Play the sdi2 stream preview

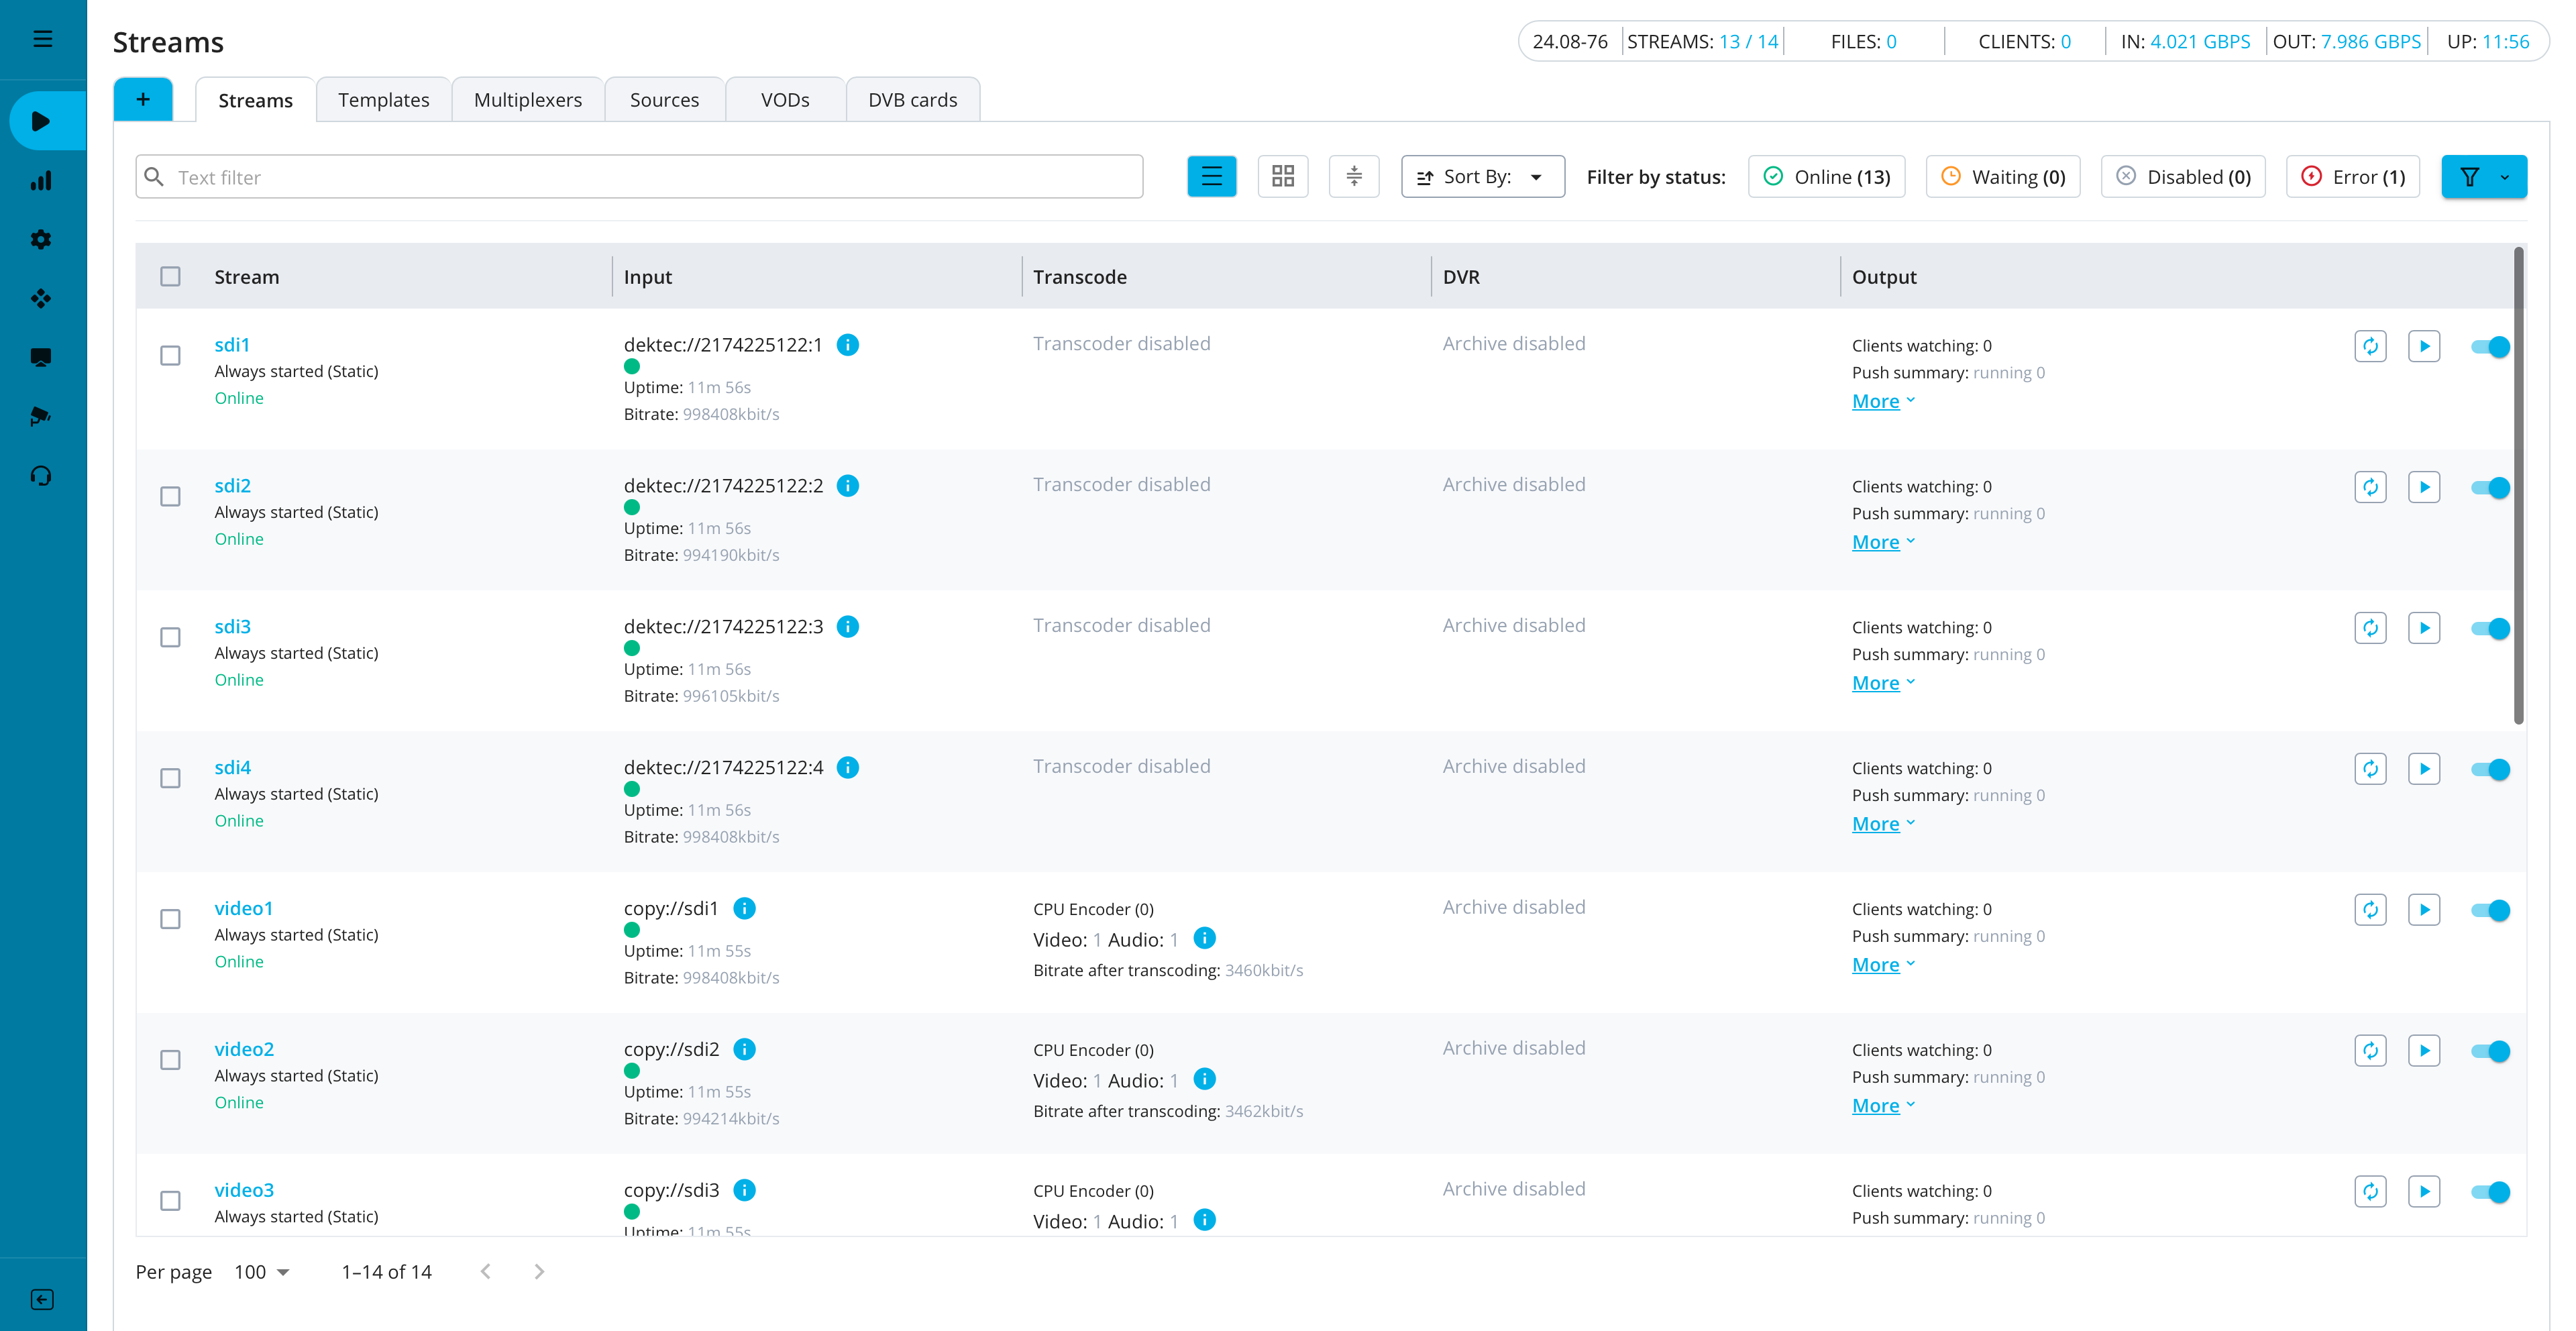coord(2423,487)
